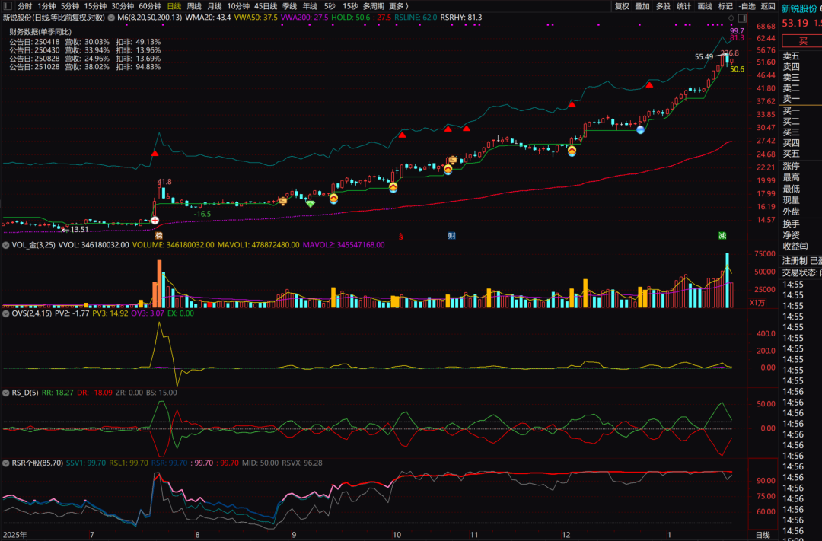This screenshot has width=822, height=541.
Task: Click the 统计 statistics button
Action: coord(683,6)
